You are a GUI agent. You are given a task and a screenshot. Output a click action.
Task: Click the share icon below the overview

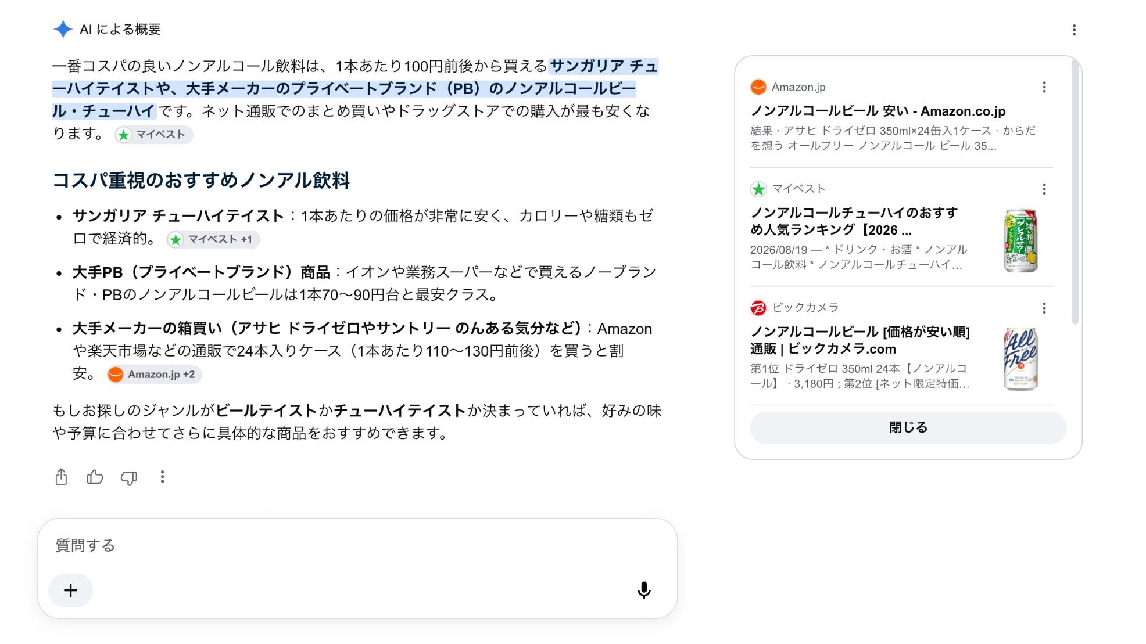tap(61, 477)
